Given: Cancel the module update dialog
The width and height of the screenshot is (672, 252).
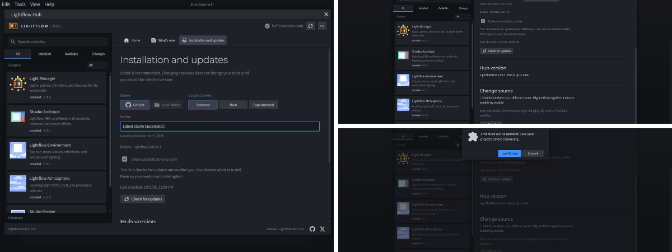Looking at the screenshot, I should (533, 153).
